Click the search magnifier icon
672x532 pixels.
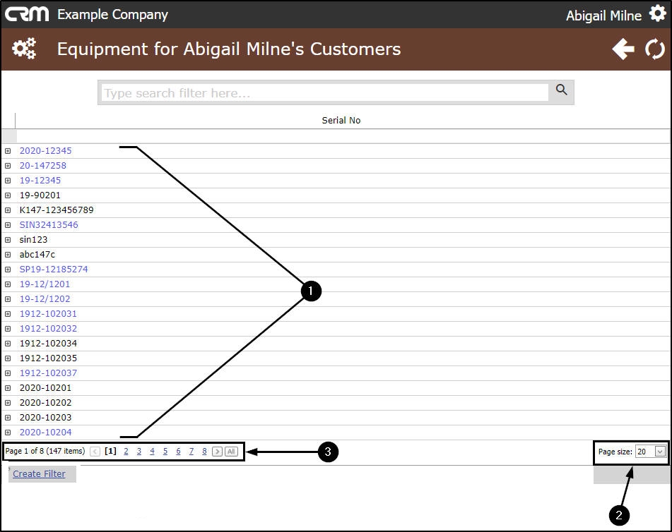coord(562,90)
